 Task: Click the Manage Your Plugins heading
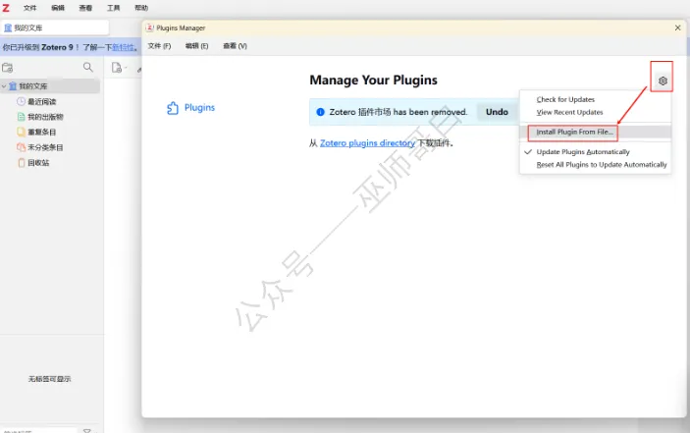pyautogui.click(x=373, y=81)
